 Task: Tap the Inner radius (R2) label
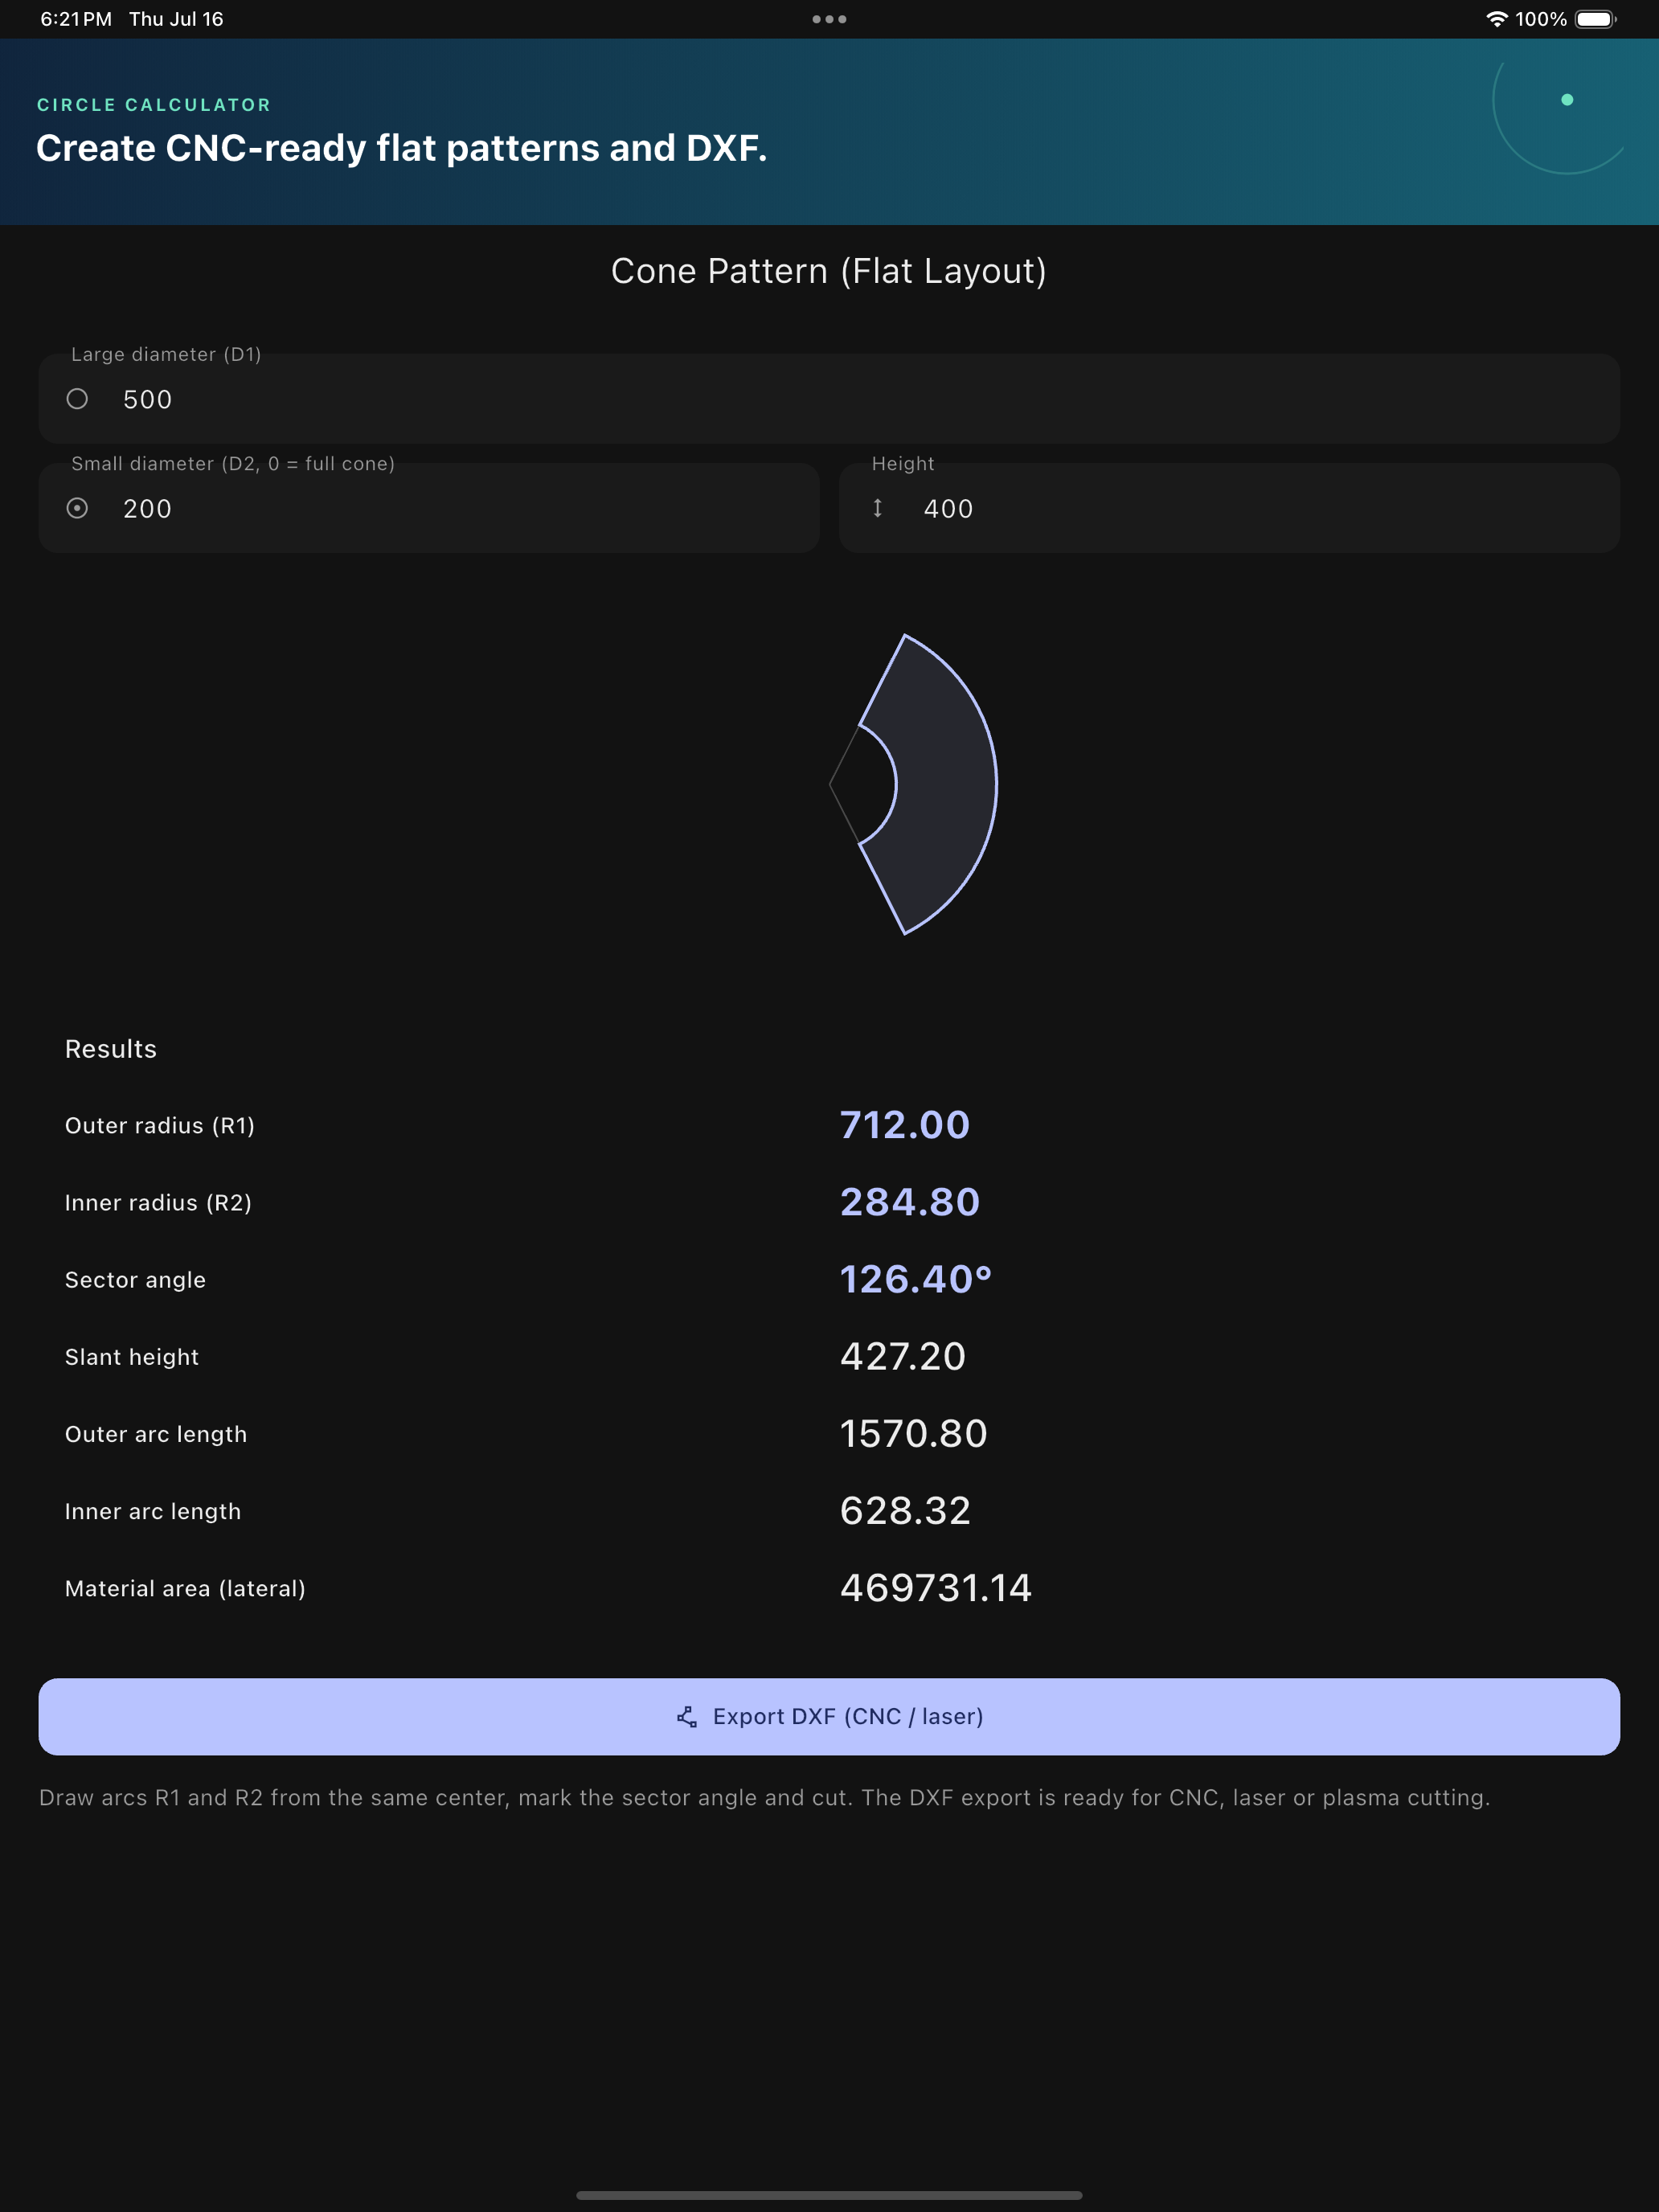158,1203
